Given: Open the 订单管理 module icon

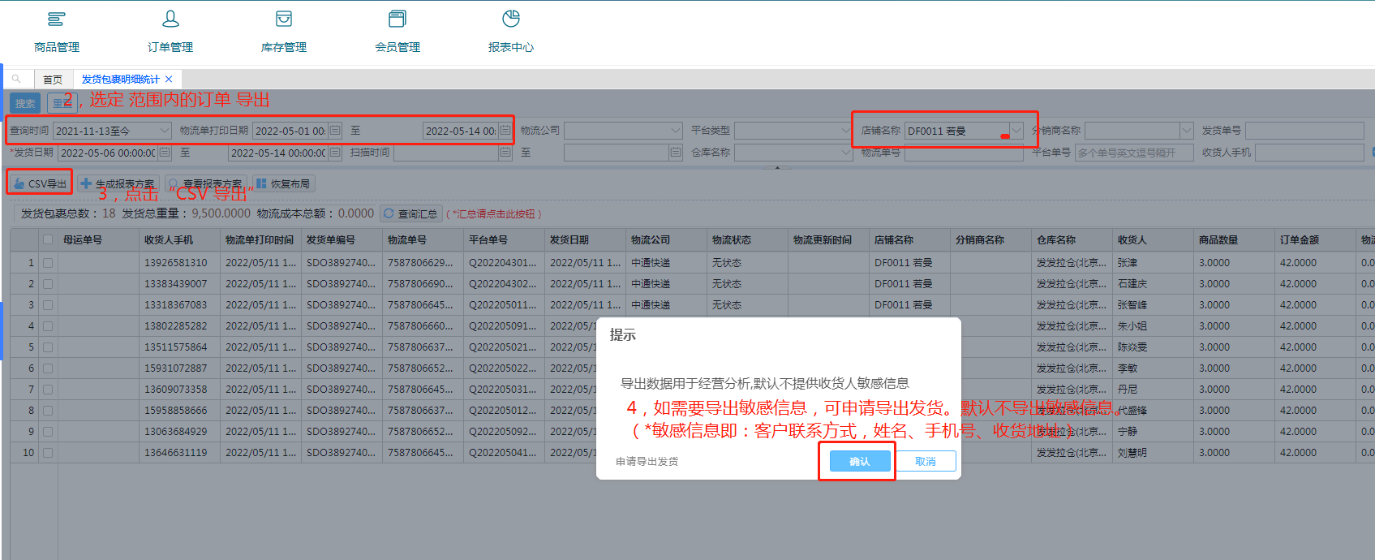Looking at the screenshot, I should pos(170,31).
